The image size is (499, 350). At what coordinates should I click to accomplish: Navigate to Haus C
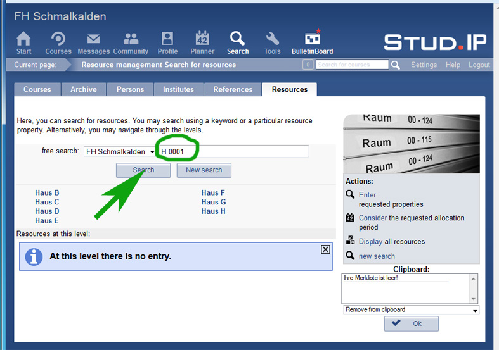[x=47, y=202]
